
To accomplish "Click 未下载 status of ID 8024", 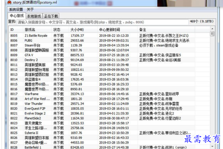I will coord(58,128).
